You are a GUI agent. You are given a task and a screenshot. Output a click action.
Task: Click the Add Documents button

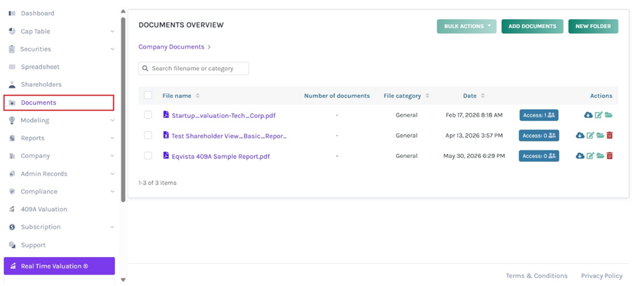533,26
